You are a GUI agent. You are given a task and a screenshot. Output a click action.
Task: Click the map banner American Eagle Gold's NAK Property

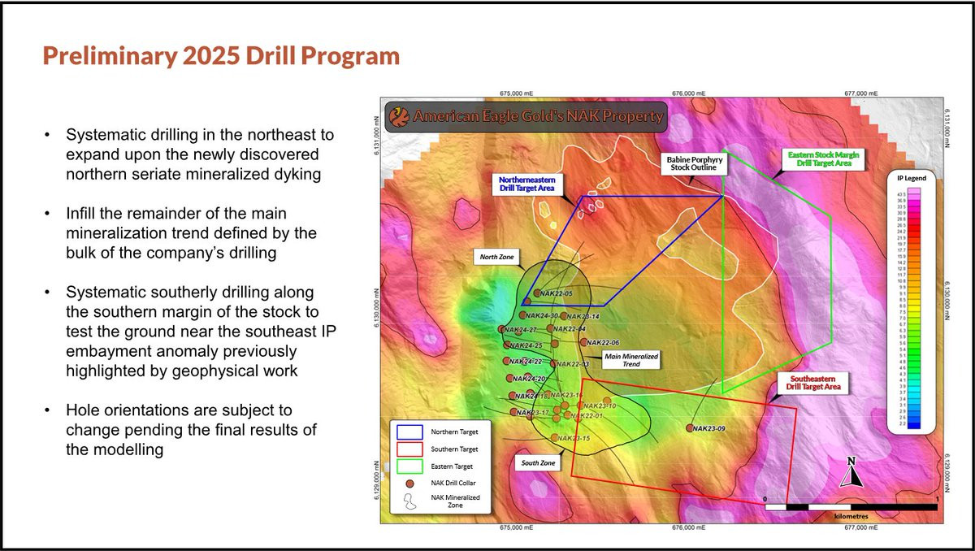point(526,116)
